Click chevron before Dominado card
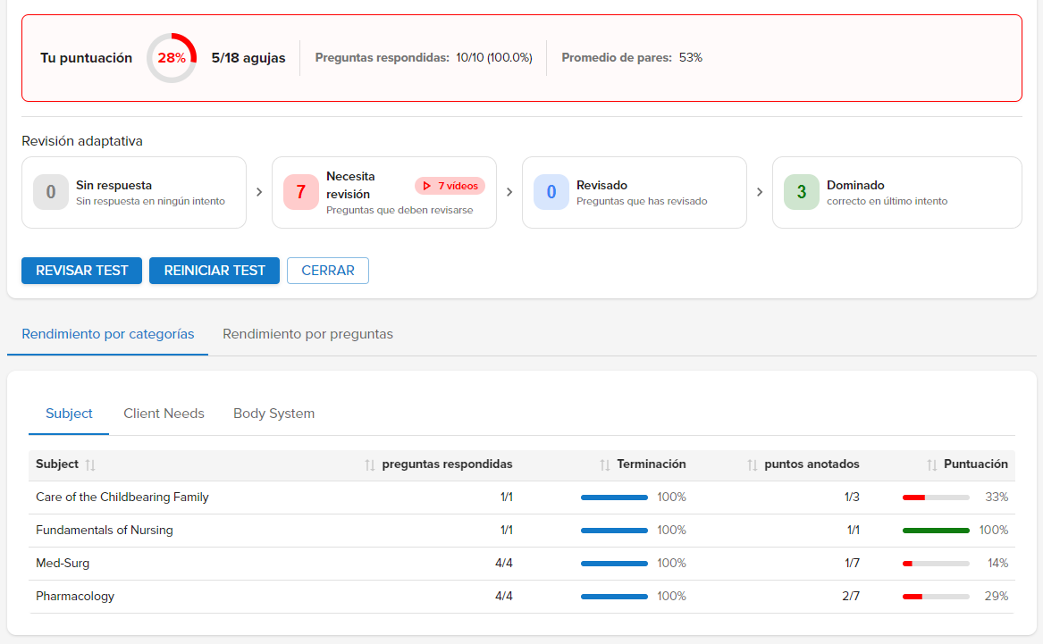 click(760, 192)
